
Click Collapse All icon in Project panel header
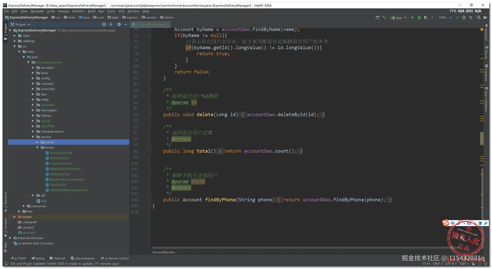111,24
